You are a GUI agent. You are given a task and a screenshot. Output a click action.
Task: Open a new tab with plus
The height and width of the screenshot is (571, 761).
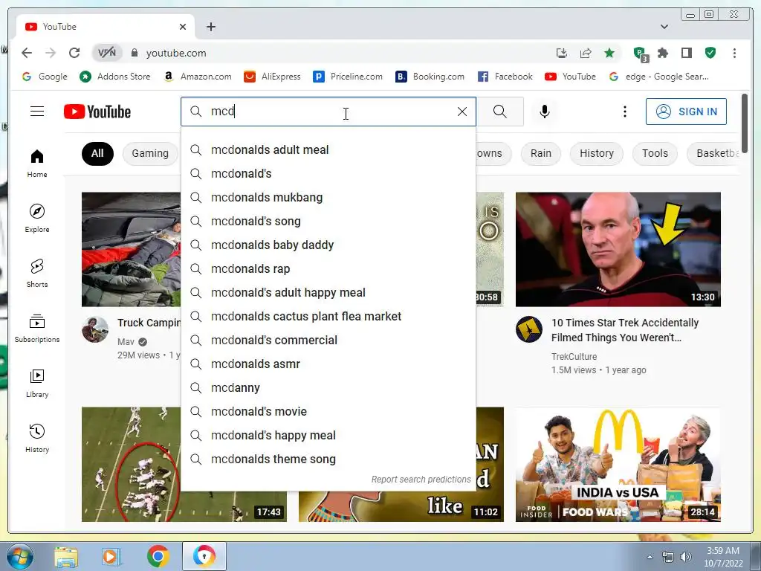point(210,27)
